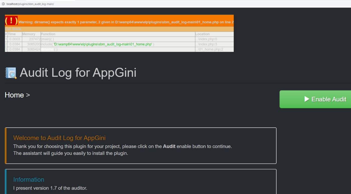Click the {main}( ) function cell
The height and width of the screenshot is (194, 351).
[118, 39]
